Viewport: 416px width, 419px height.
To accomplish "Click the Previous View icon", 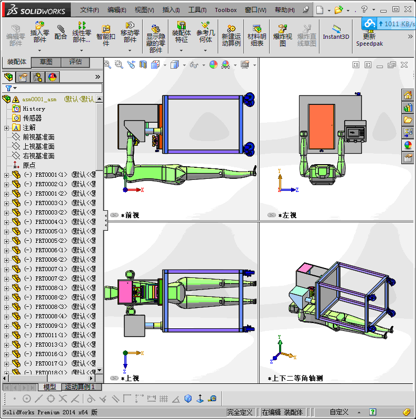I will (131, 65).
